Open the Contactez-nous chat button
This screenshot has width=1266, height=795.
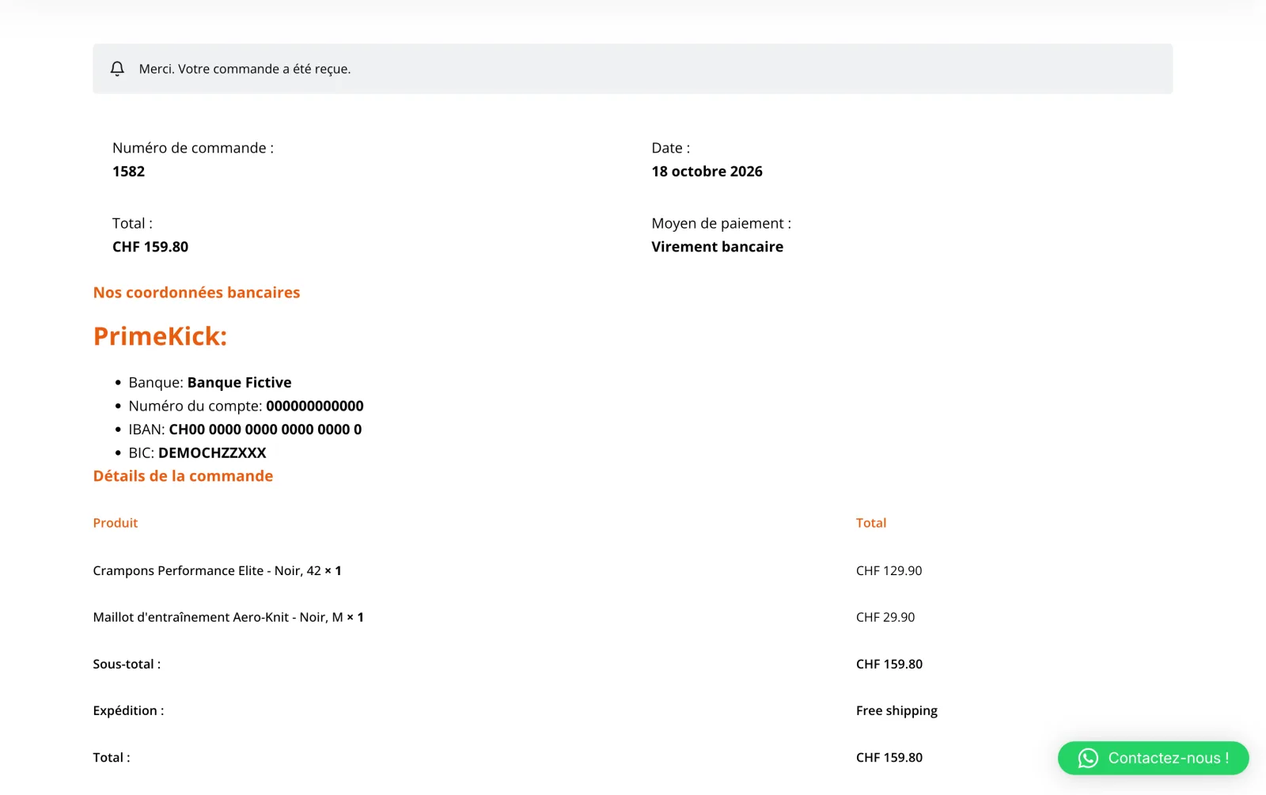tap(1153, 758)
